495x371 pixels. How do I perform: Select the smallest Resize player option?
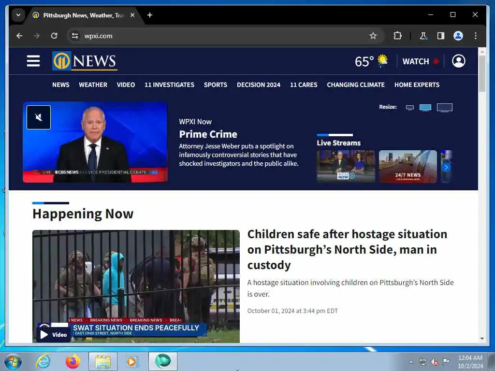[x=410, y=108]
